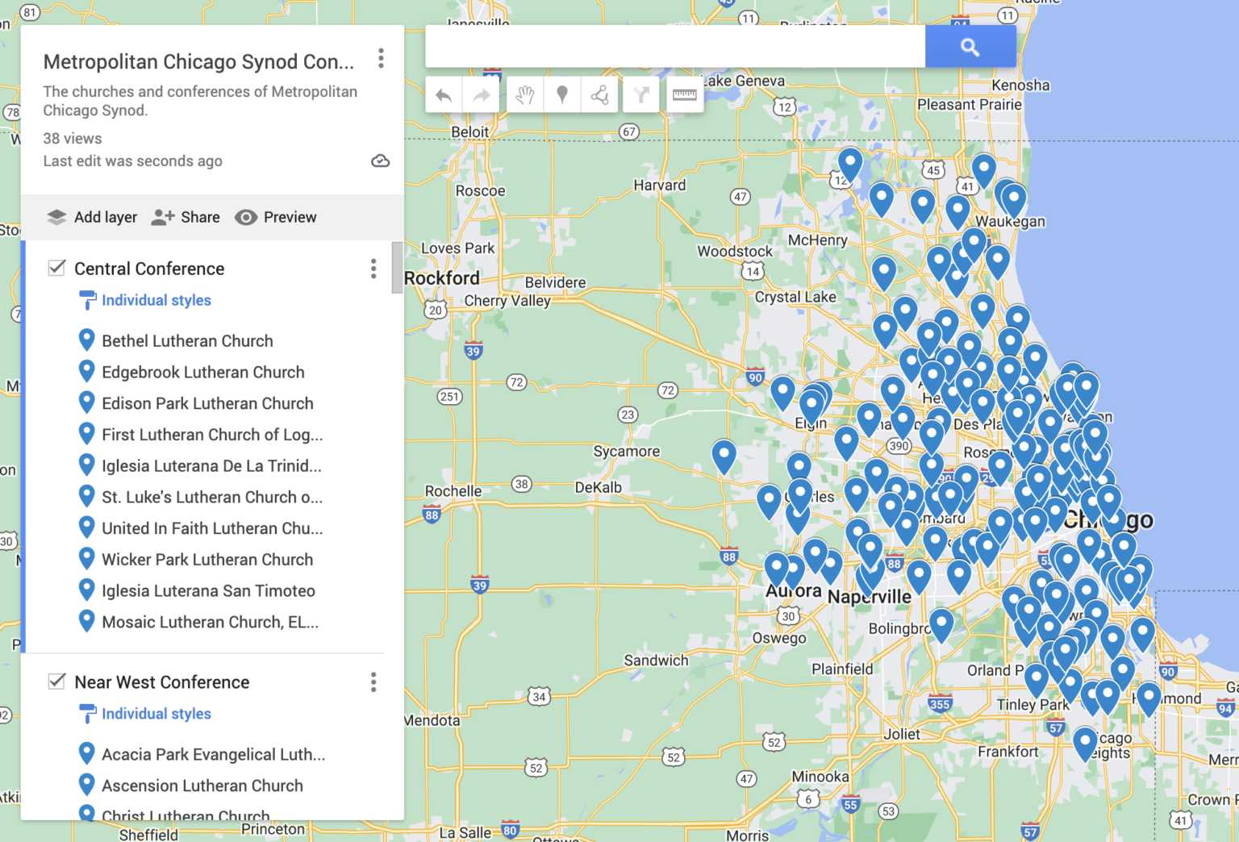Click the Share button in the sidebar
The height and width of the screenshot is (842, 1239).
[185, 217]
